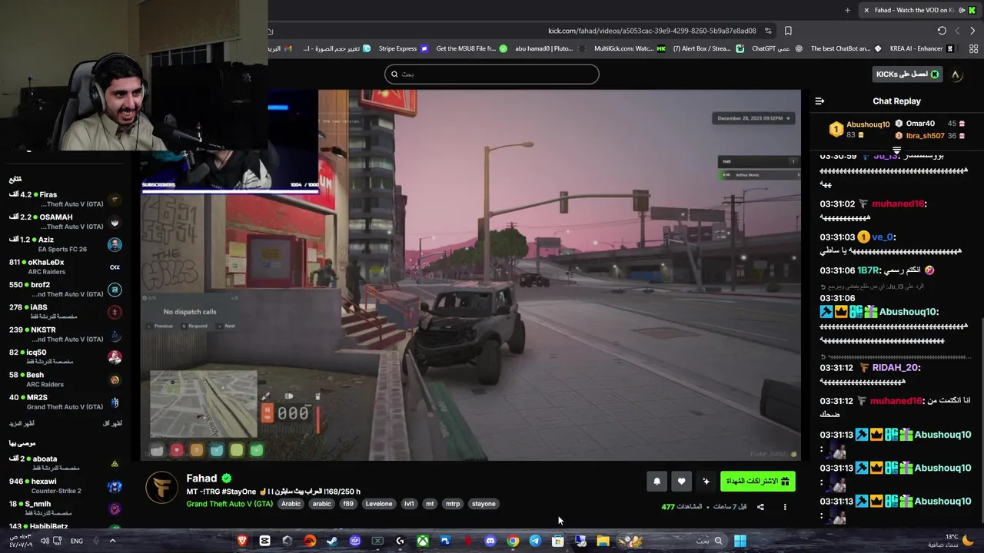This screenshot has width=984, height=553.
Task: Open the 'KREA AI - Enhancer' bookmark
Action: tap(922, 48)
